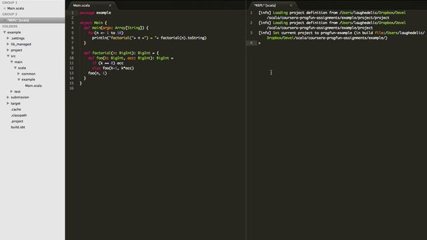Click the println factorial code line
The image size is (427, 240).
[149, 38]
